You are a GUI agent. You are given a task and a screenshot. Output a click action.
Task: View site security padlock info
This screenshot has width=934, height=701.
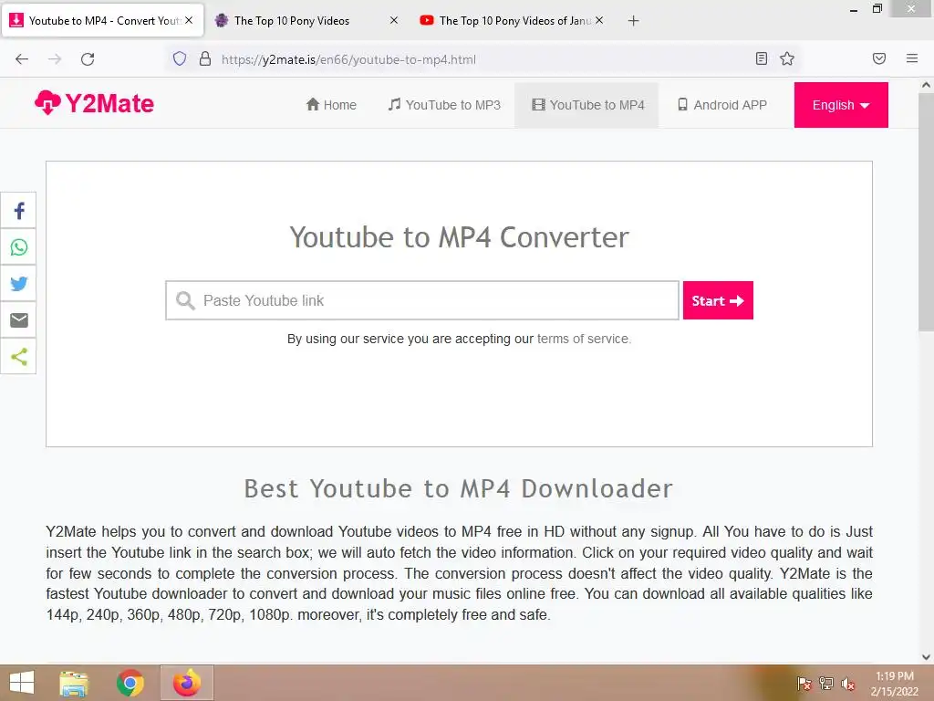[205, 59]
